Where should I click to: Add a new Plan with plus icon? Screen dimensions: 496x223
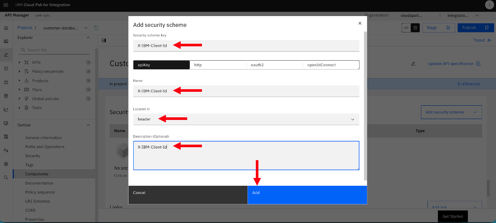click(89, 90)
